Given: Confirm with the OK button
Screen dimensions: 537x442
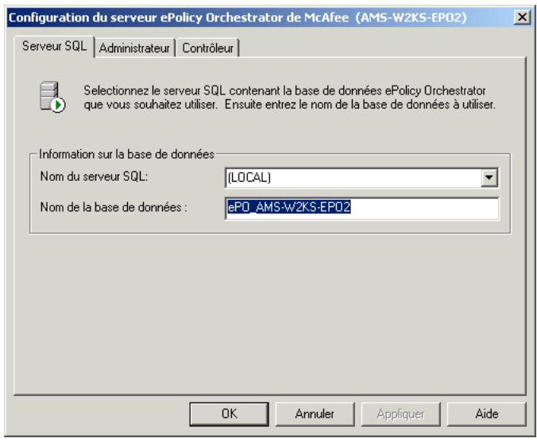Looking at the screenshot, I should coord(229,413).
